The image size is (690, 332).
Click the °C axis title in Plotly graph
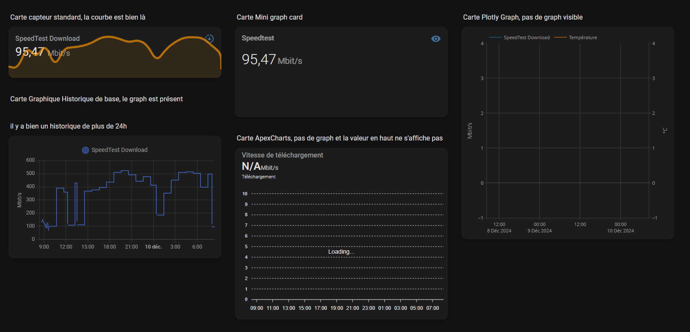pyautogui.click(x=664, y=131)
